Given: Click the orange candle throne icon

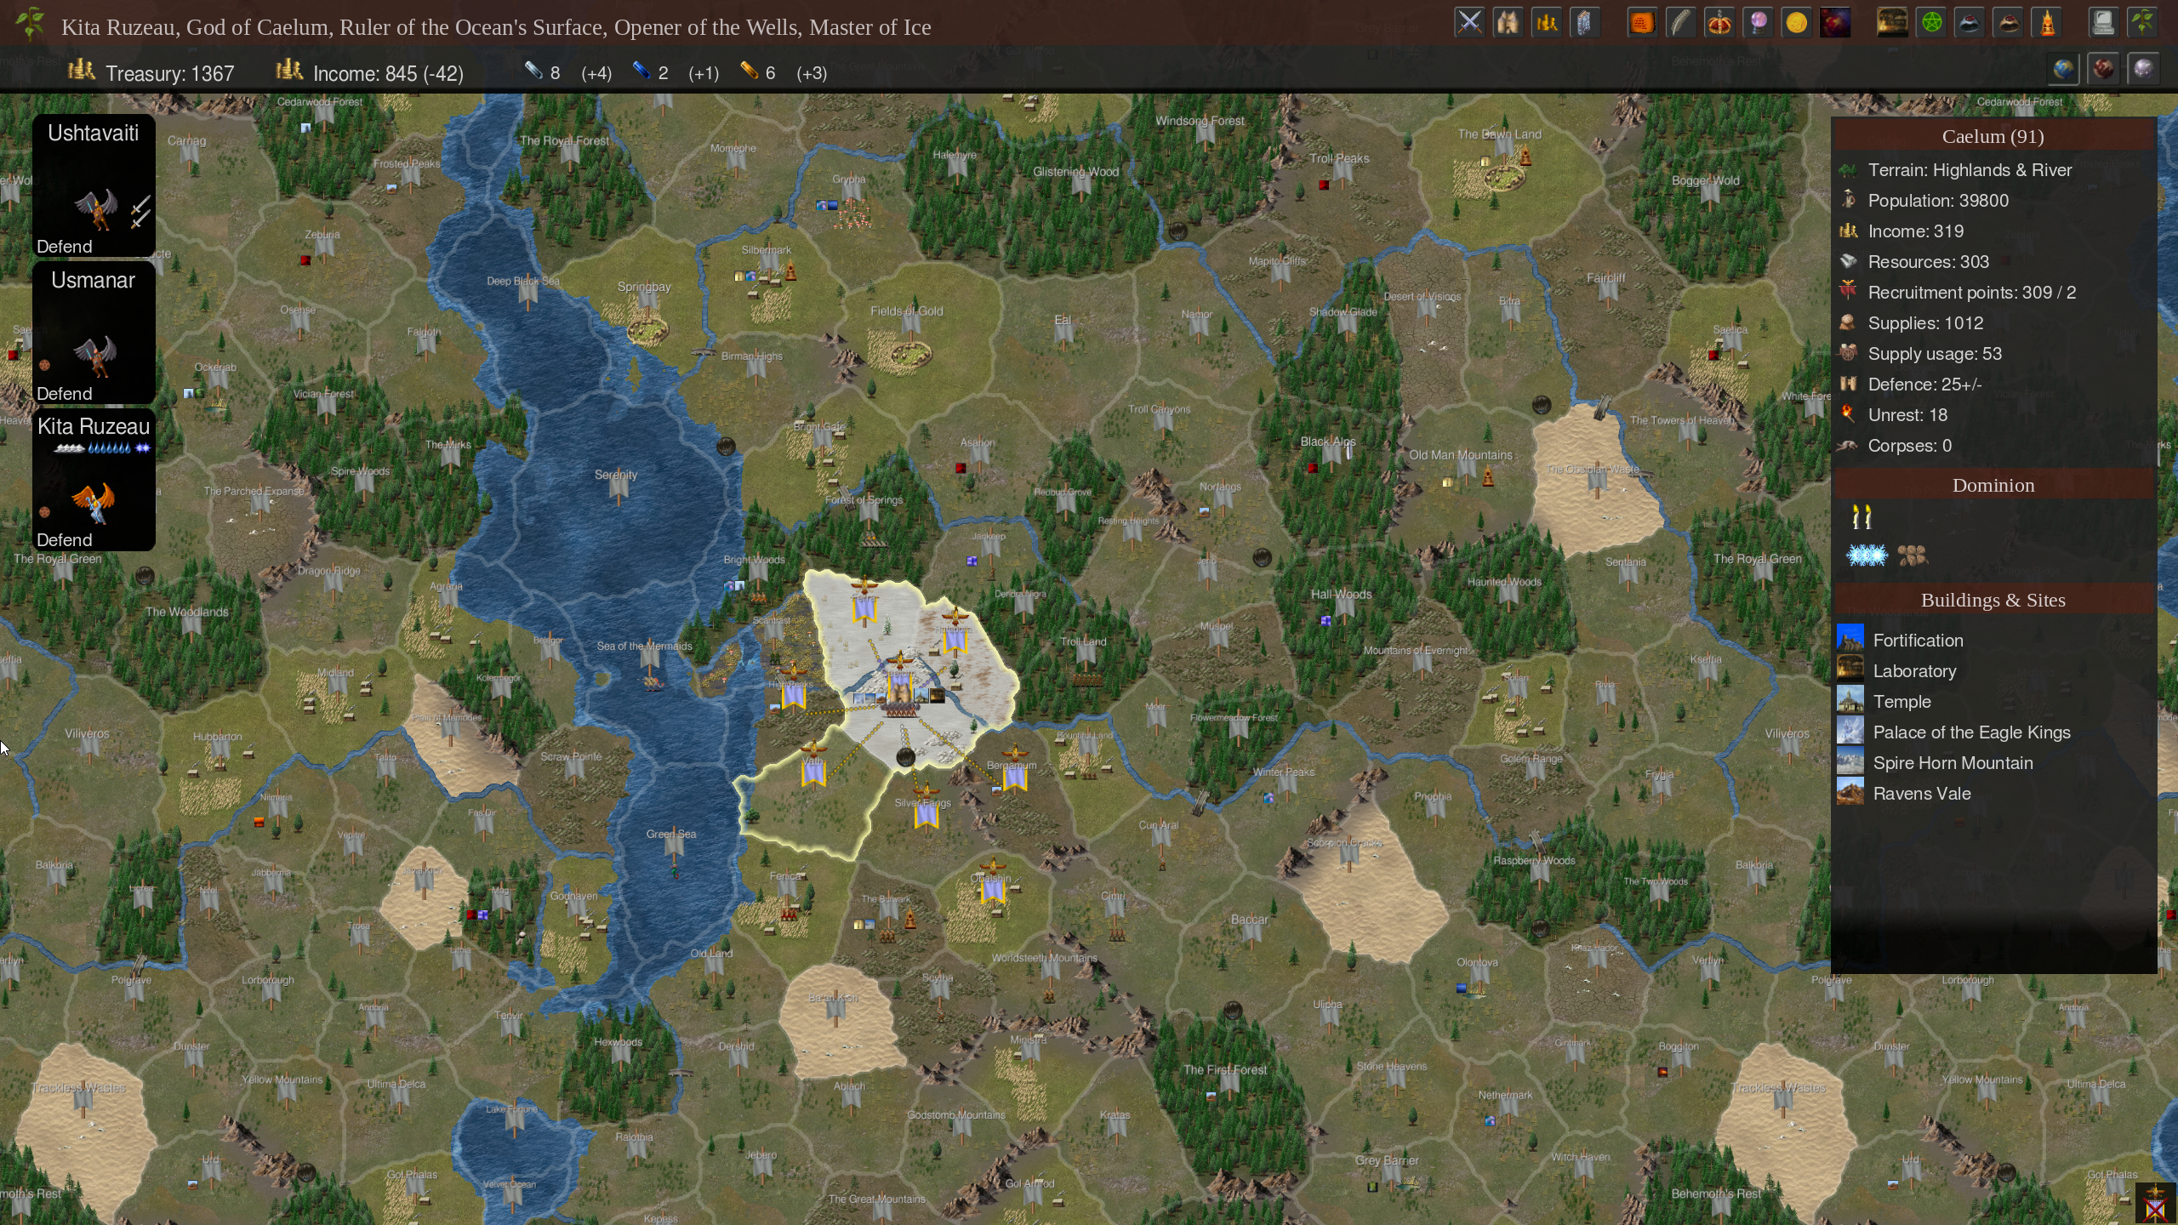Looking at the screenshot, I should pos(2048,22).
